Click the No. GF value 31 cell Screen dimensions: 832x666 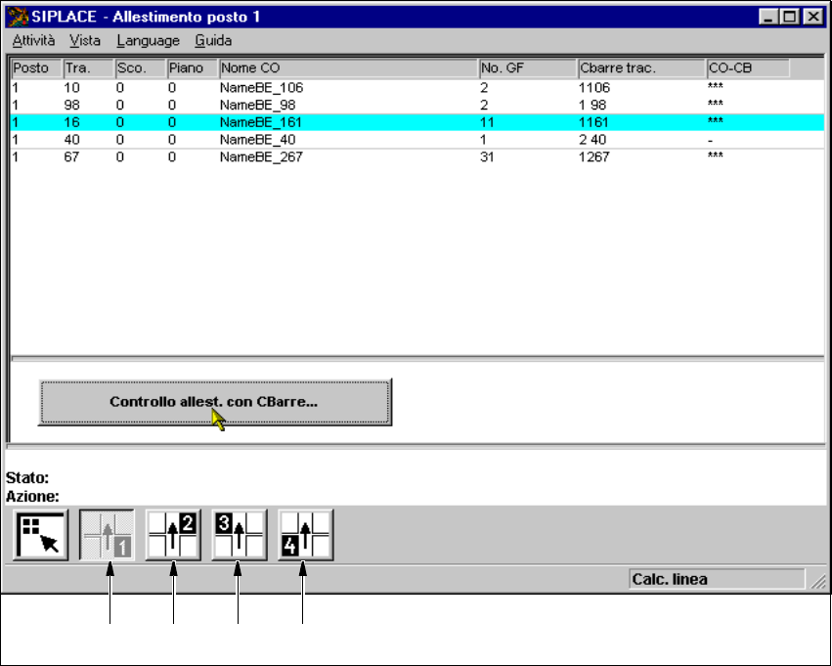pyautogui.click(x=487, y=157)
